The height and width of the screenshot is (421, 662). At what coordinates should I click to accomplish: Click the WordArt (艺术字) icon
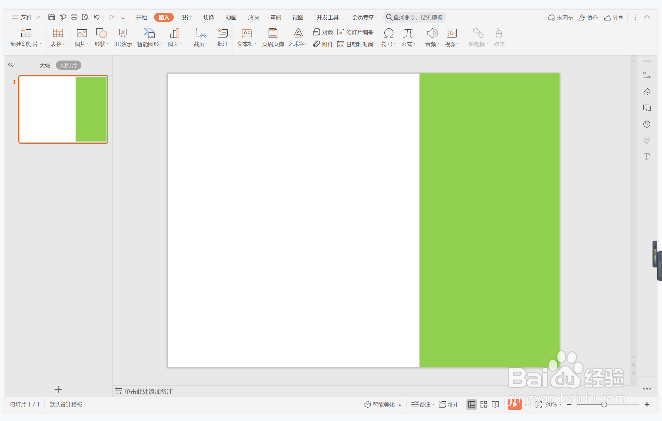(x=298, y=33)
